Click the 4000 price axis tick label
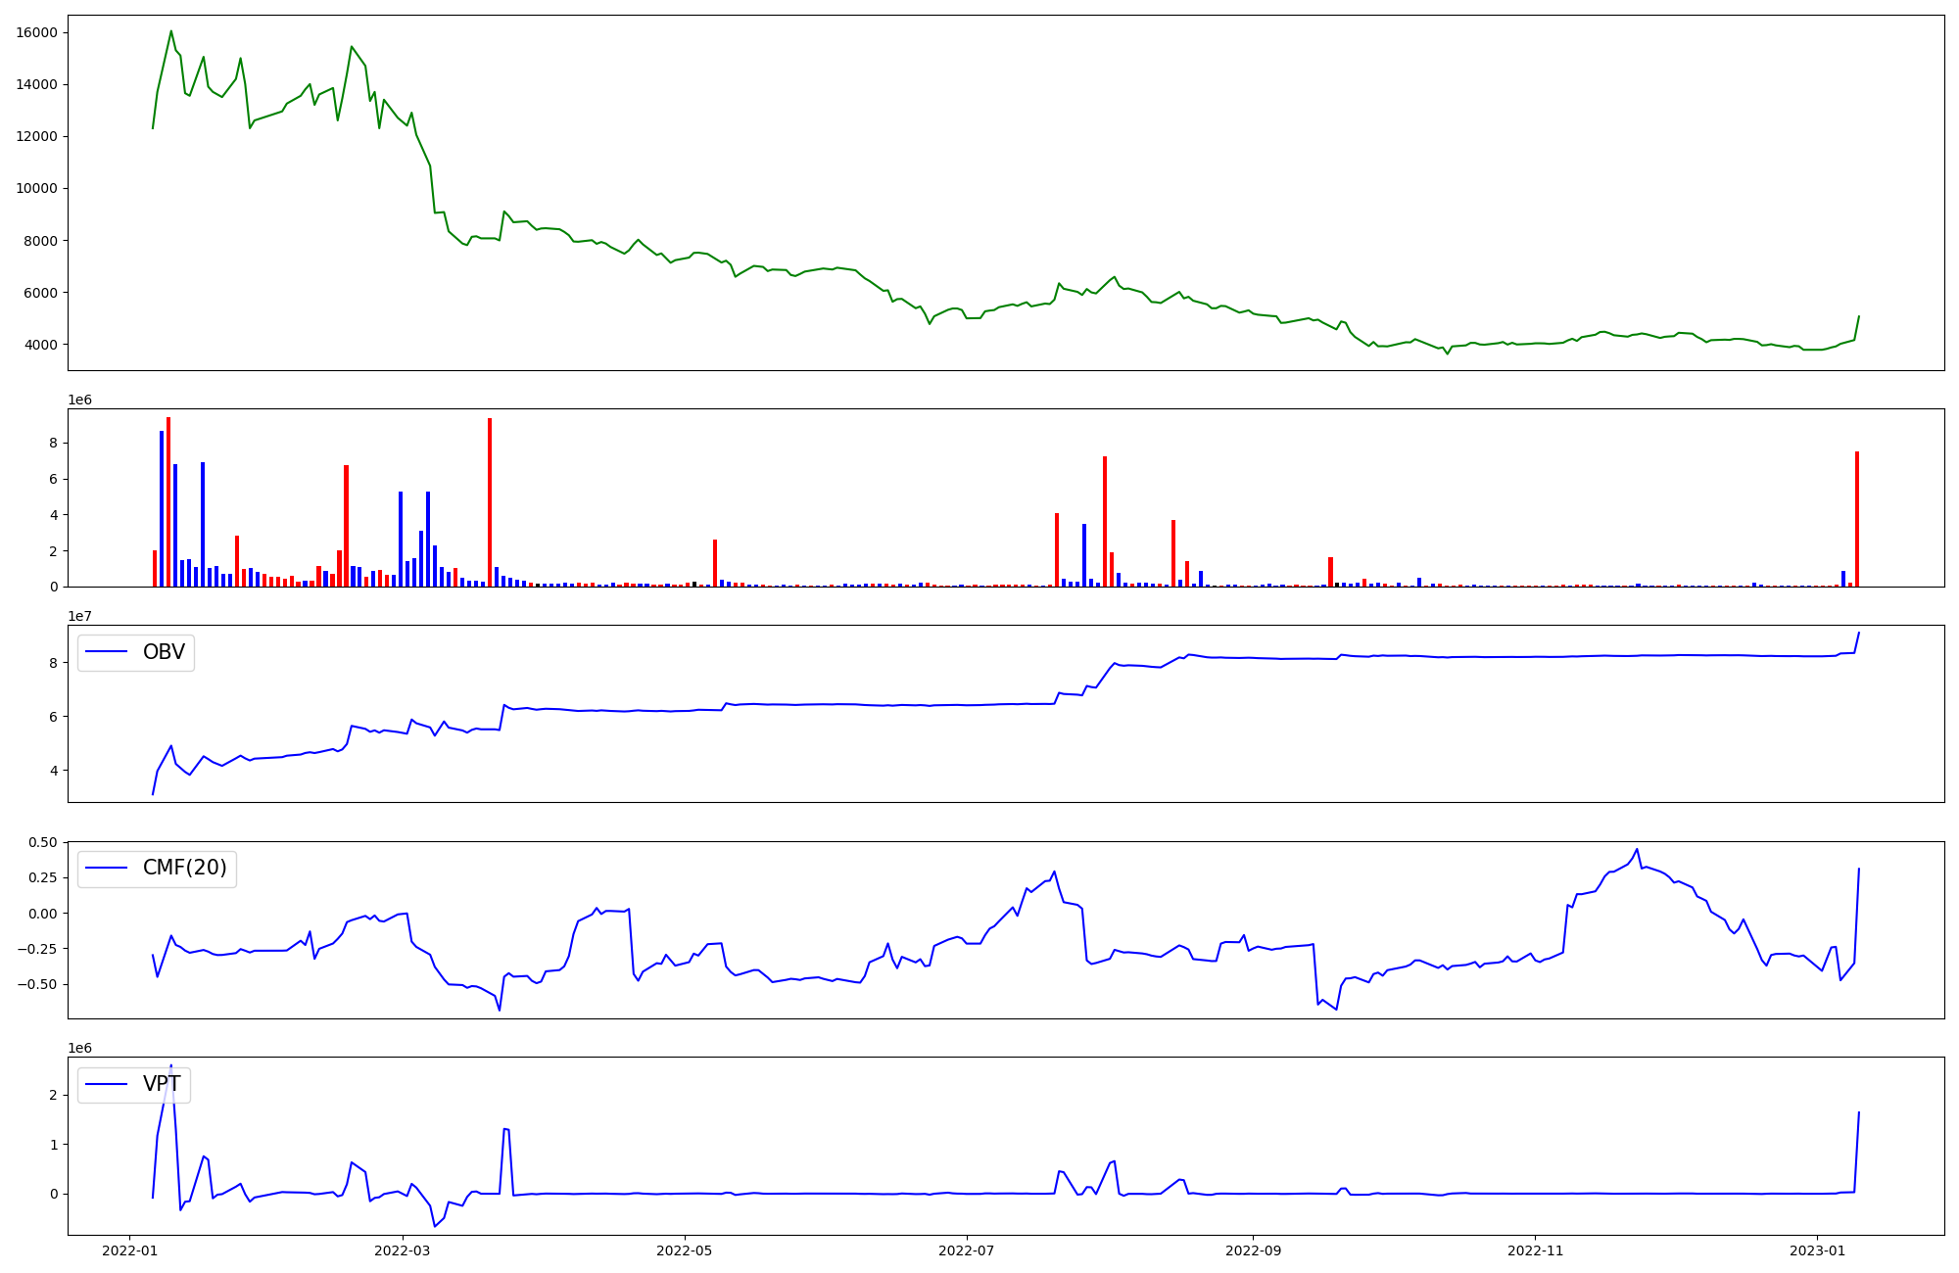 coord(40,345)
